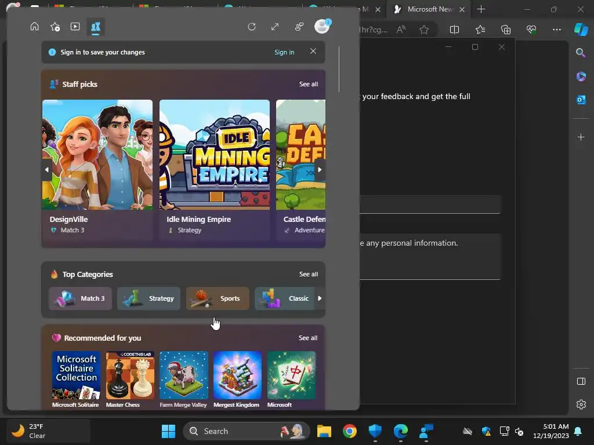Click the taskbar Search box
The width and height of the screenshot is (594, 445).
pyautogui.click(x=246, y=431)
